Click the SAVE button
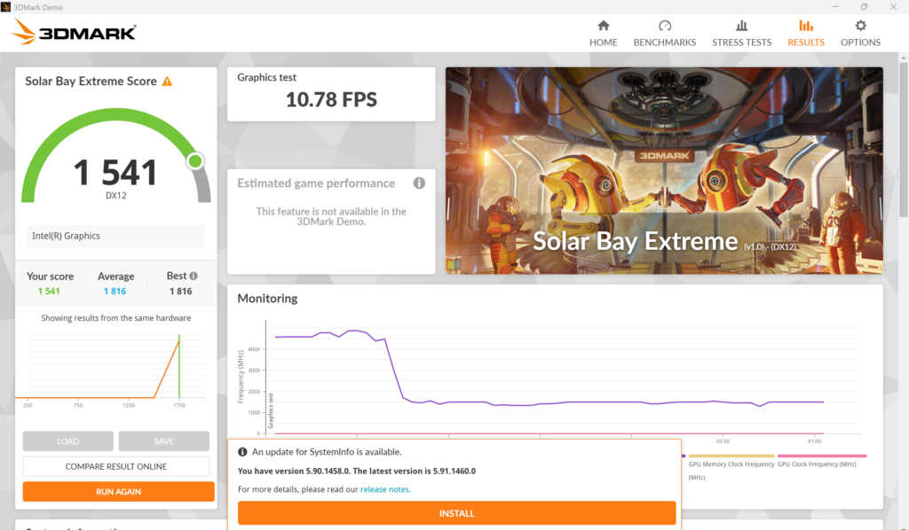The width and height of the screenshot is (909, 530). (x=163, y=440)
